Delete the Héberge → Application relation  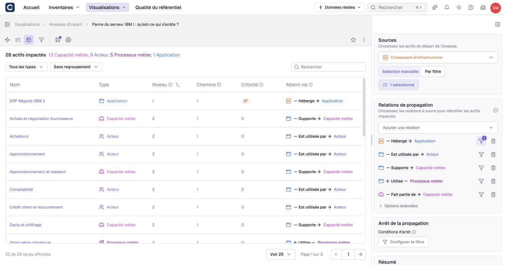click(x=493, y=141)
